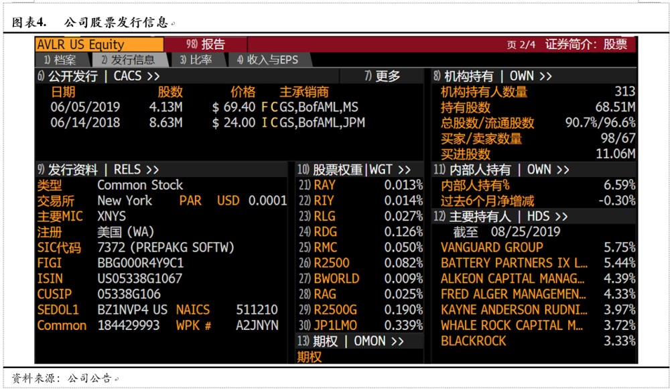
Task: Click the 11.06M 买进股数 value
Action: coord(615,154)
